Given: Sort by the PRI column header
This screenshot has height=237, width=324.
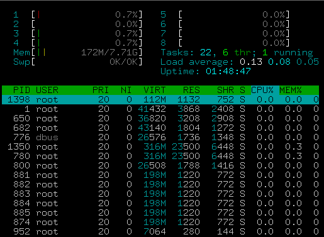Looking at the screenshot, I should pos(101,90).
